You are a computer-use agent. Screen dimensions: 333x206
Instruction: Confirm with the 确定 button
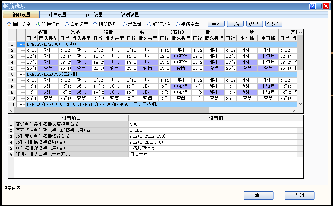tap(259, 195)
